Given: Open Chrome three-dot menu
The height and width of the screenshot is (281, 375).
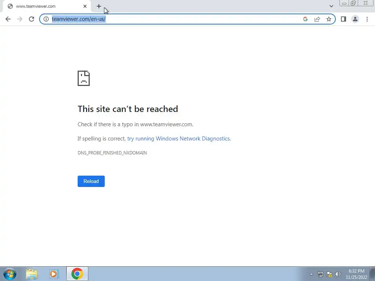Looking at the screenshot, I should click(x=367, y=19).
